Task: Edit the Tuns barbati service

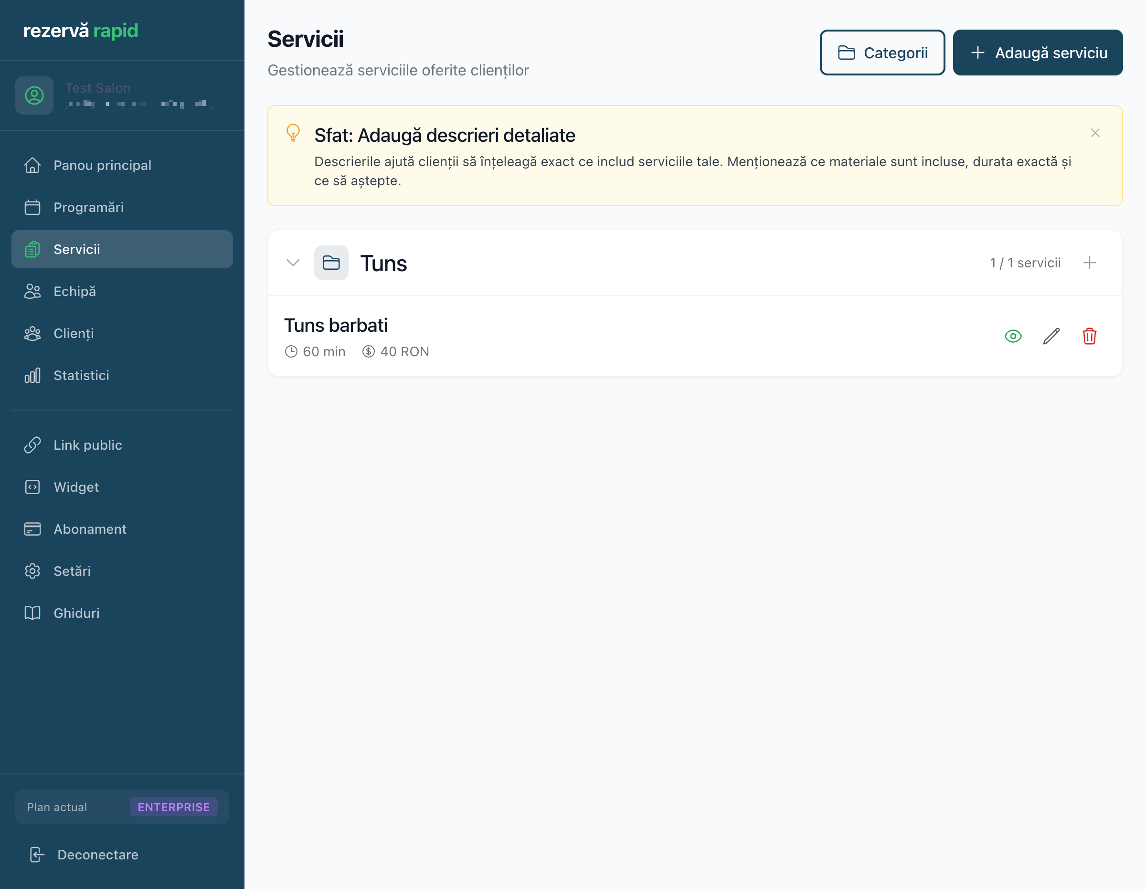Action: click(1051, 336)
